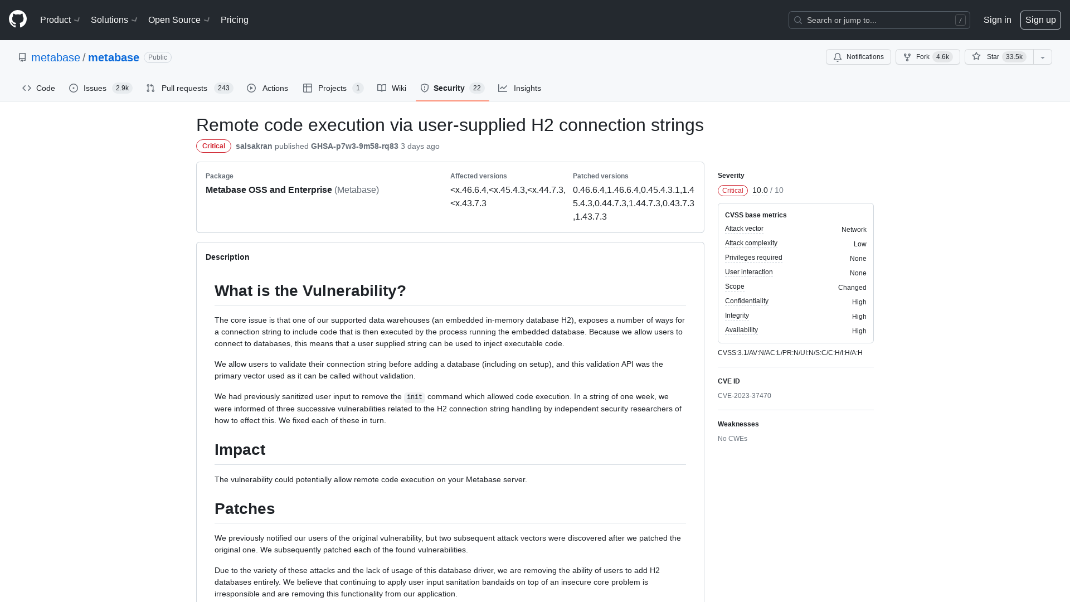This screenshot has height=602, width=1070.
Task: Click the Security shield icon
Action: 425,88
